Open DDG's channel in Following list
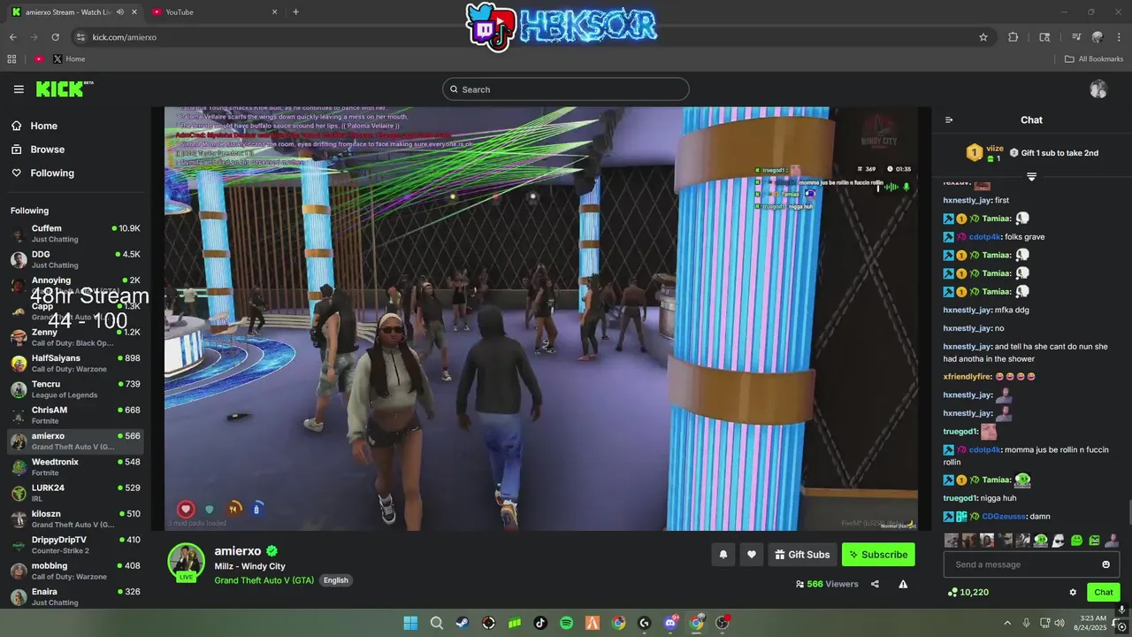1132x637 pixels. pos(75,259)
